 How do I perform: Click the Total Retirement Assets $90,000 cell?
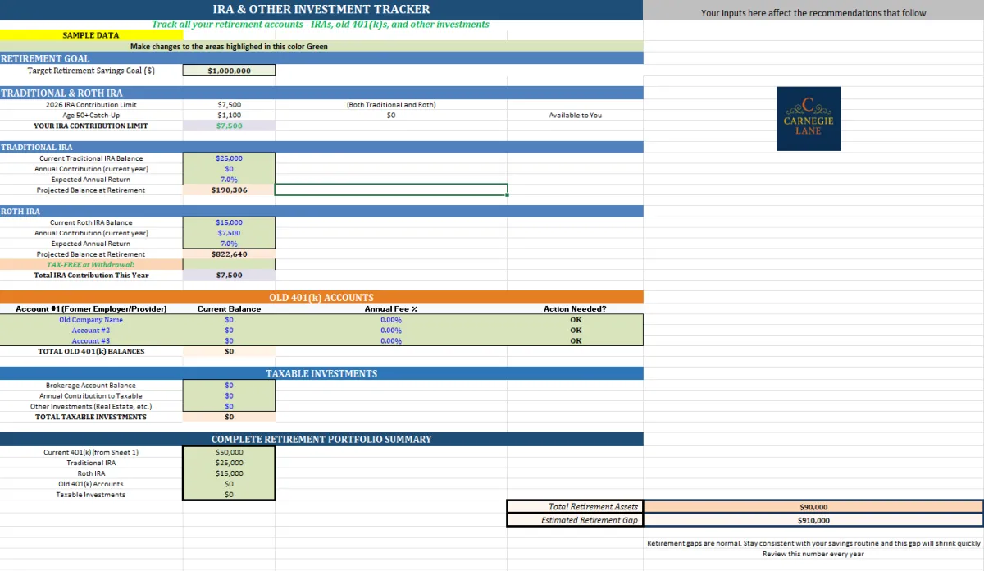813,507
